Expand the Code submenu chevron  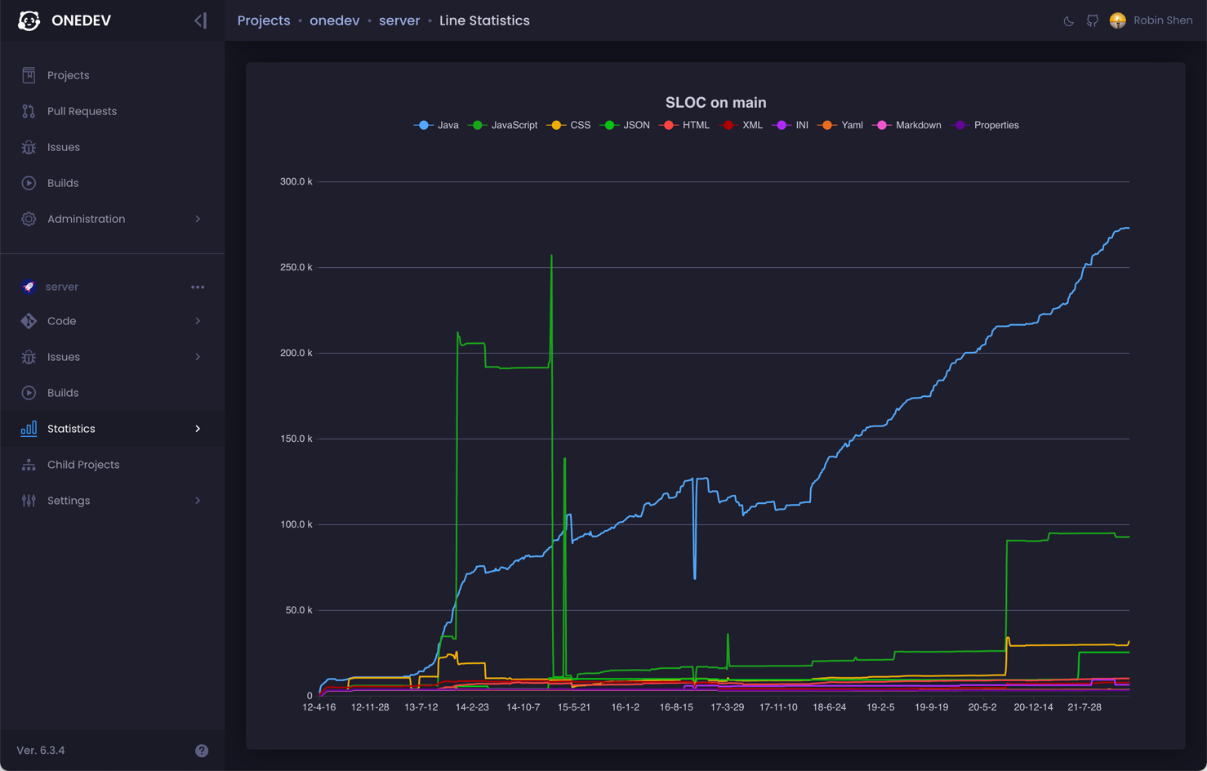[x=198, y=321]
